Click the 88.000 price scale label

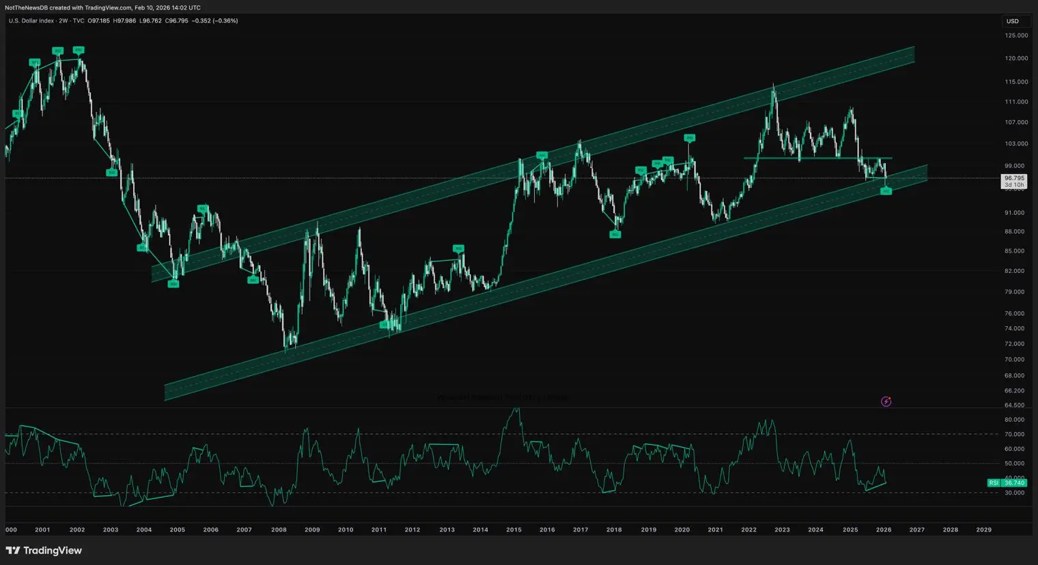(x=1015, y=231)
